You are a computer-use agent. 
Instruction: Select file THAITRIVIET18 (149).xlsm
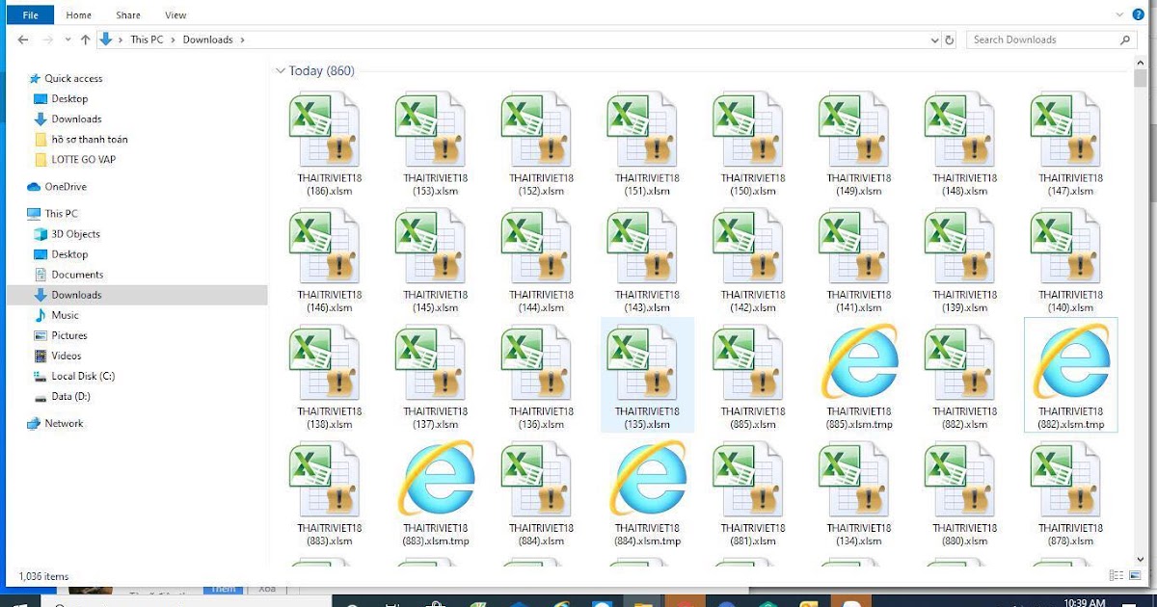(859, 144)
